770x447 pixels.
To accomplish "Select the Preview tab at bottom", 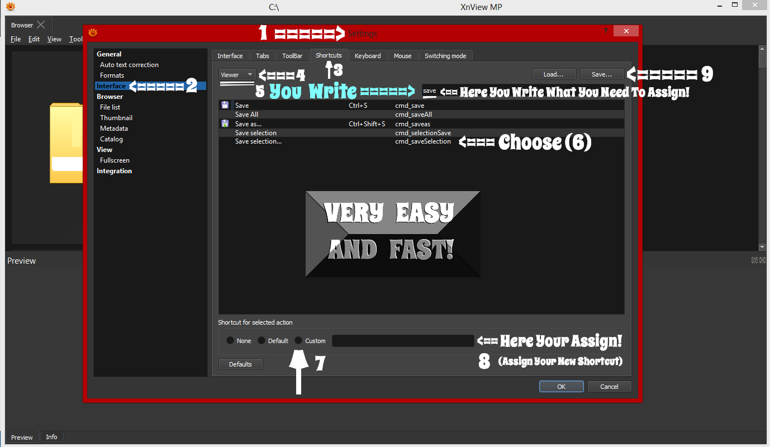I will click(x=22, y=437).
